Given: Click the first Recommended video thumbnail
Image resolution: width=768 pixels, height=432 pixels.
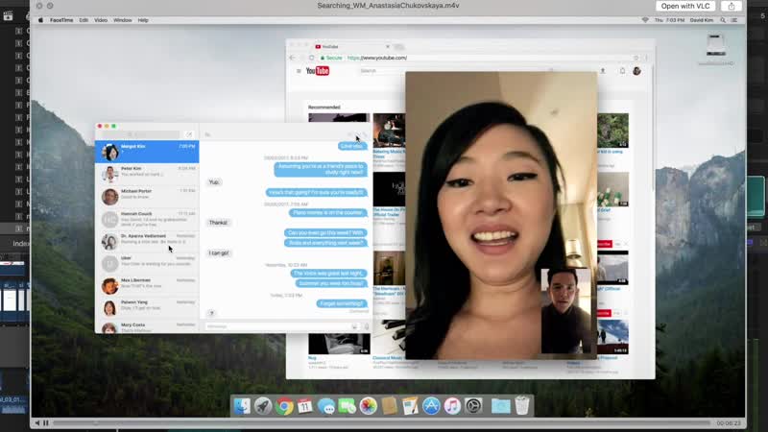Looking at the screenshot, I should tap(339, 118).
